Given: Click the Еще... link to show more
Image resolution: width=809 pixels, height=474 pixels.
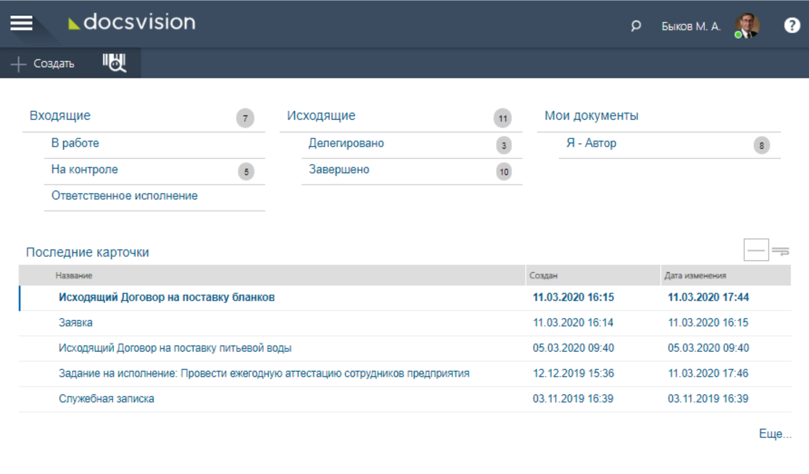Looking at the screenshot, I should (x=775, y=434).
